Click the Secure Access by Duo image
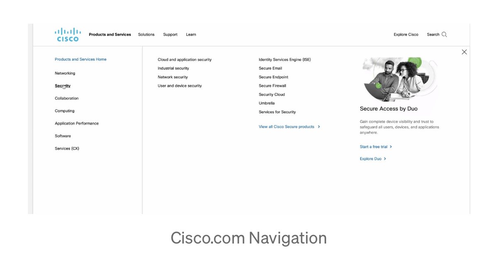 click(398, 79)
